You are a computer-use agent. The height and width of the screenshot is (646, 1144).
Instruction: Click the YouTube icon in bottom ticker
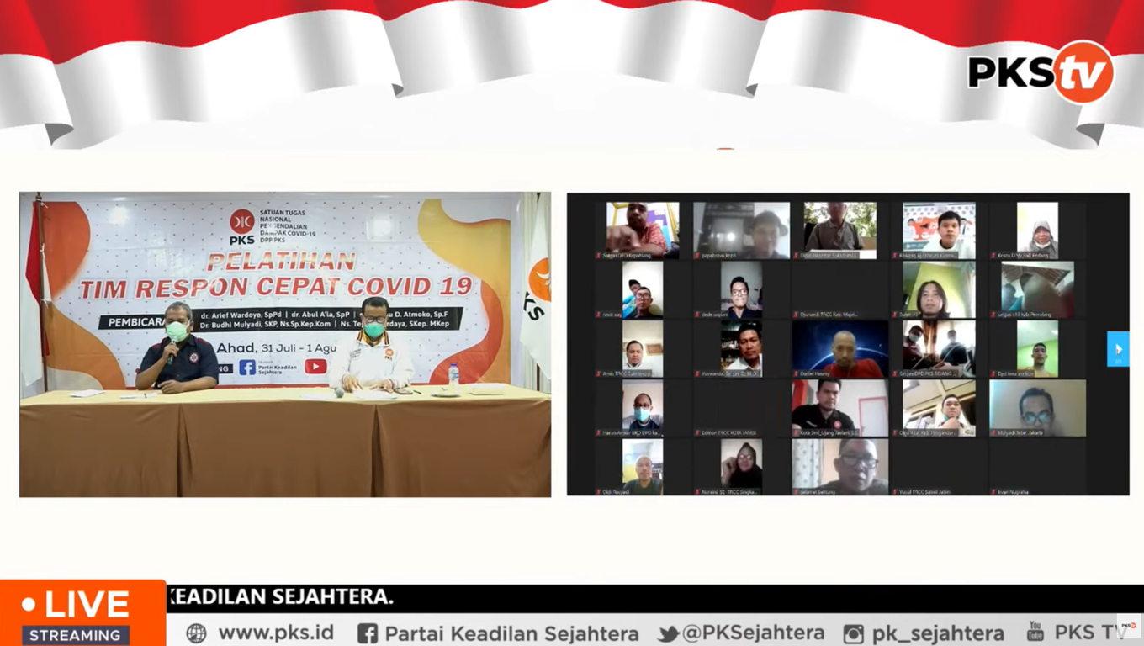pyautogui.click(x=1035, y=631)
